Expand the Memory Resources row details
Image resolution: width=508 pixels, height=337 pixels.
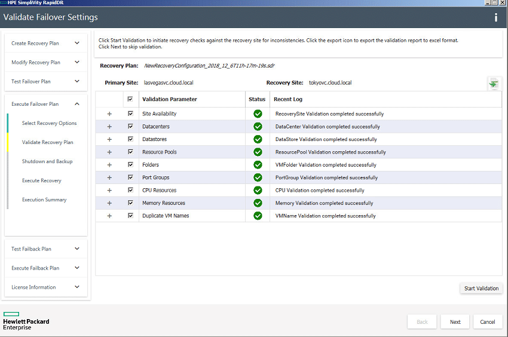(x=109, y=203)
